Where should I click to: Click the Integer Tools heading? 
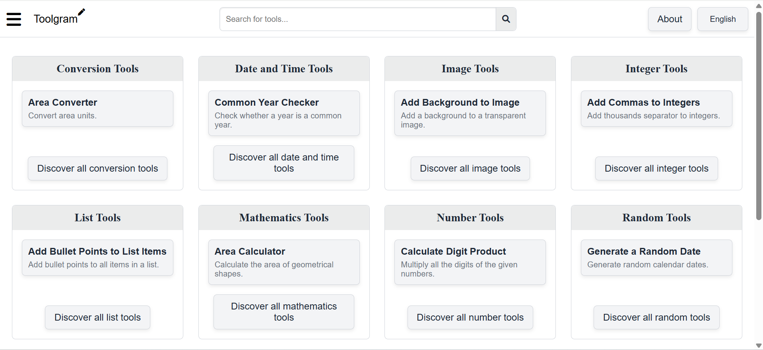tap(656, 69)
